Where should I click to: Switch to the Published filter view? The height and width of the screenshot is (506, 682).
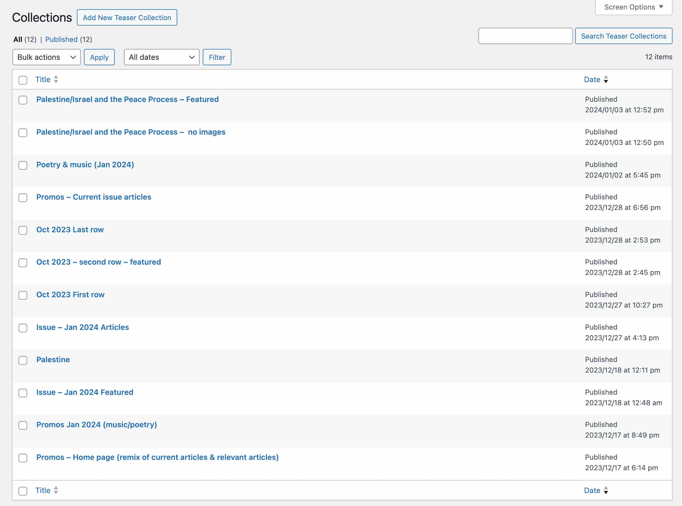(x=61, y=40)
